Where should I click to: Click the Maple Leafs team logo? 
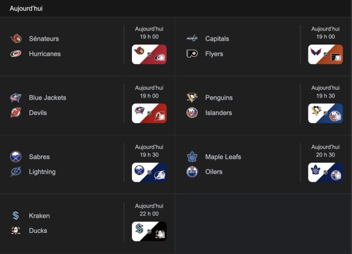click(192, 157)
